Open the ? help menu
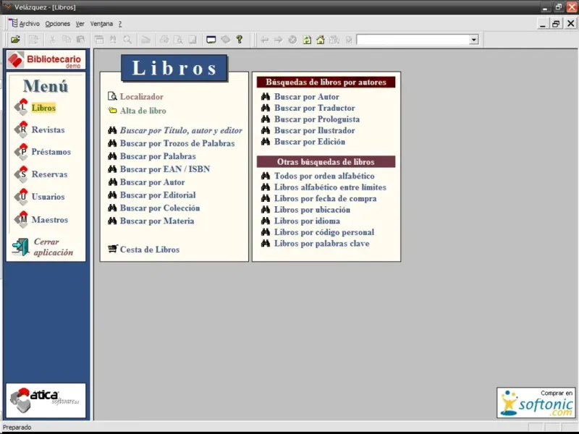The width and height of the screenshot is (579, 434). [120, 24]
